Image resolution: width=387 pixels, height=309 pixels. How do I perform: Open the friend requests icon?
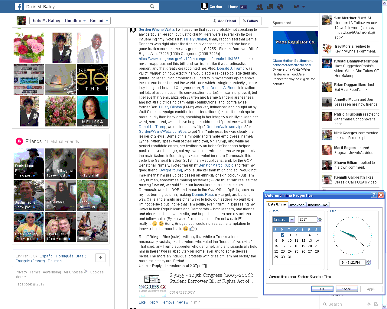[x=259, y=7]
